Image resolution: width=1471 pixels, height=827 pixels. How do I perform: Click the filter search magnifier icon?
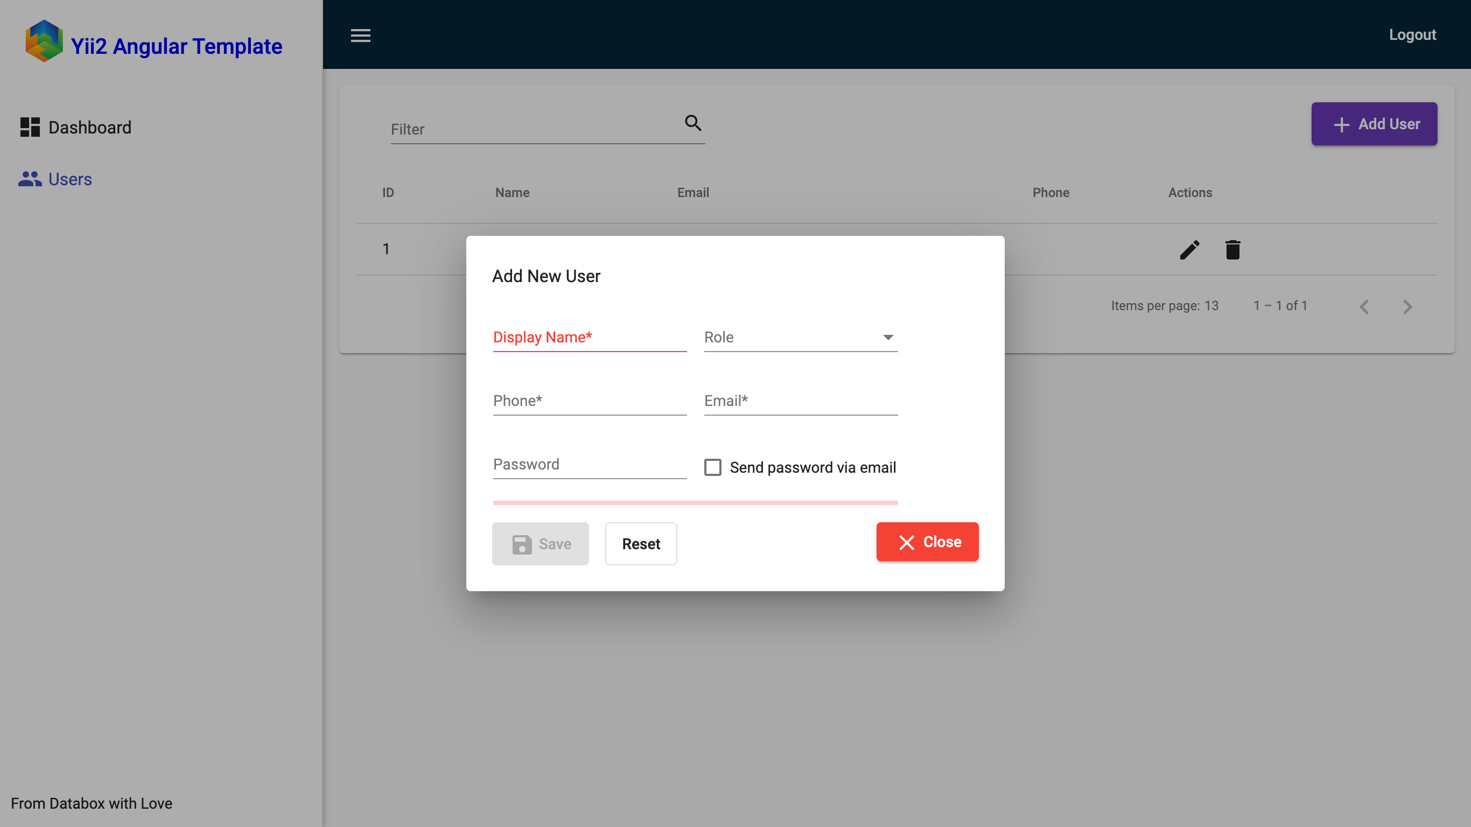click(692, 123)
